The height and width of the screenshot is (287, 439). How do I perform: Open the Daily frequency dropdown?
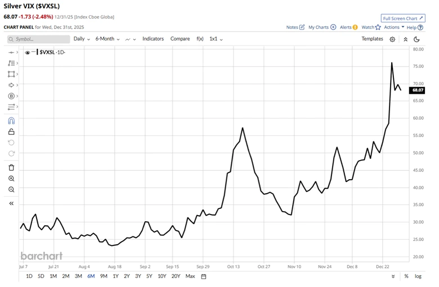pyautogui.click(x=82, y=39)
